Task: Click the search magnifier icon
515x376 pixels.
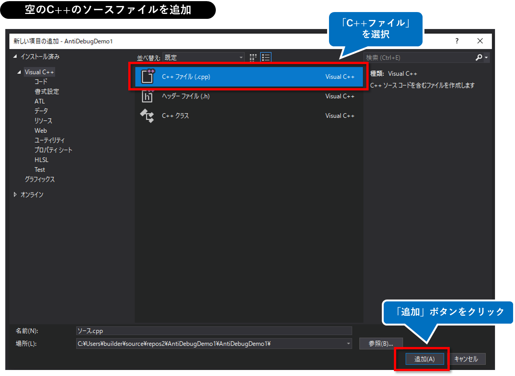Action: tap(479, 57)
